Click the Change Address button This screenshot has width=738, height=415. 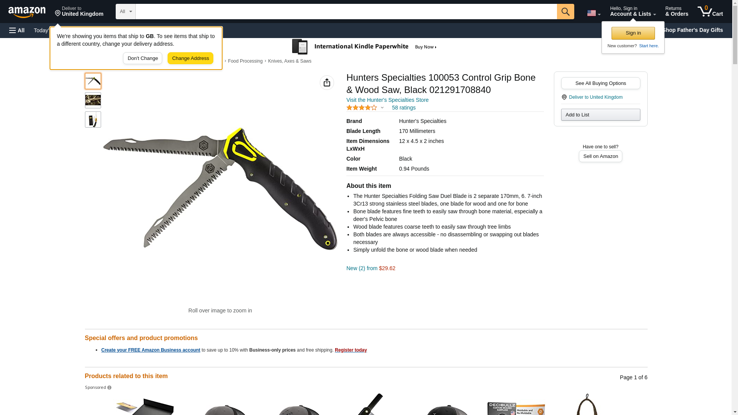pyautogui.click(x=190, y=58)
